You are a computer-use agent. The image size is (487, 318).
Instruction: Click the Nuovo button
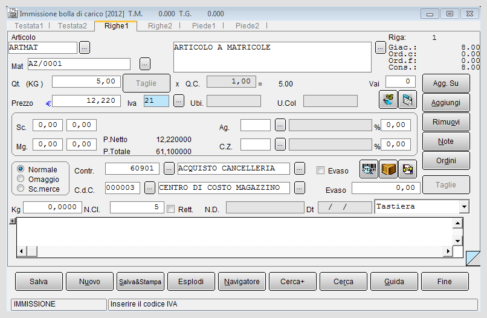(89, 282)
